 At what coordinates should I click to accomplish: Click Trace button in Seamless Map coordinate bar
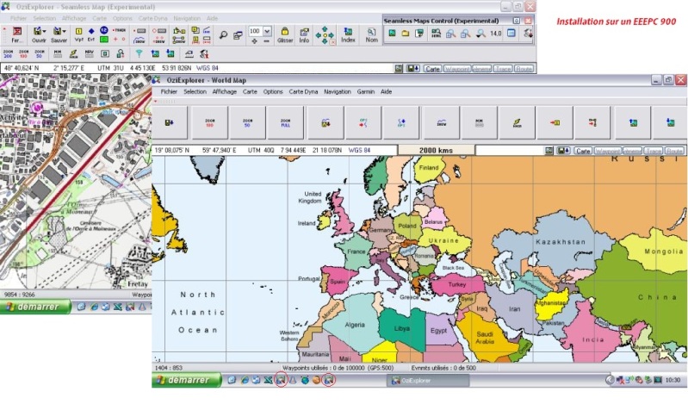pos(503,69)
